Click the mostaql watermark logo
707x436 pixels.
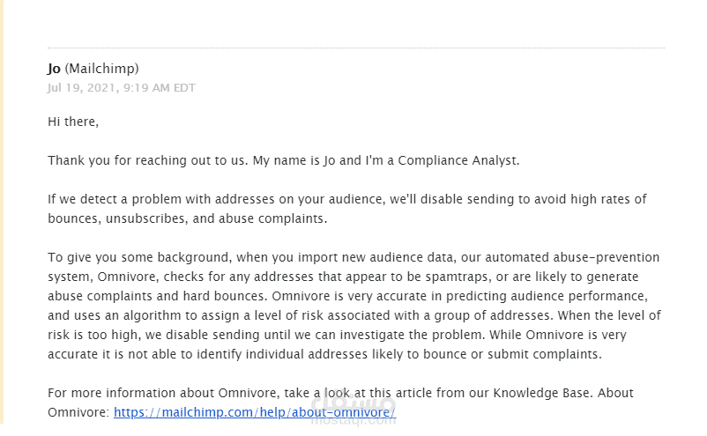(354, 408)
